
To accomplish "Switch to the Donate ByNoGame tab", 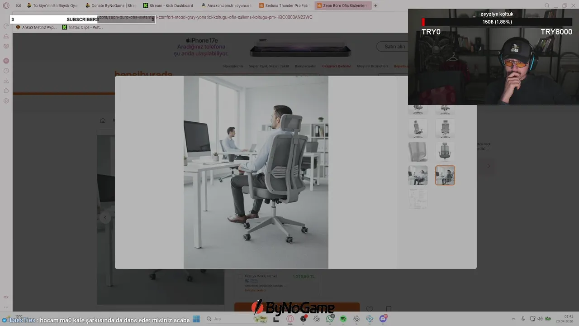I will 111,5.
